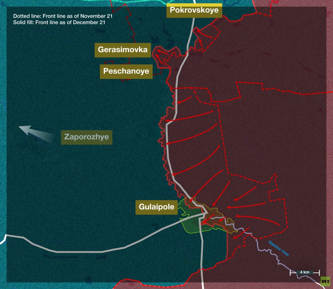Click the RT logo in the corner
The image size is (333, 289).
tap(325, 281)
